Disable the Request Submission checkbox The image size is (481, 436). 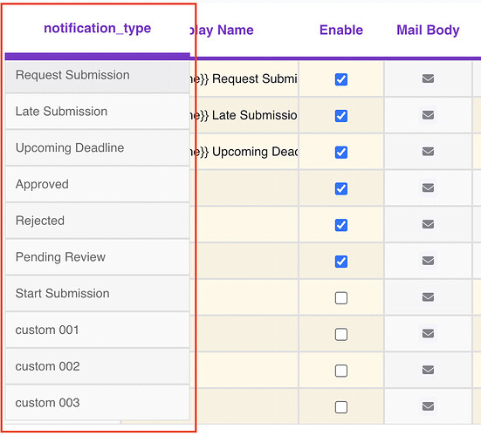[x=341, y=79]
